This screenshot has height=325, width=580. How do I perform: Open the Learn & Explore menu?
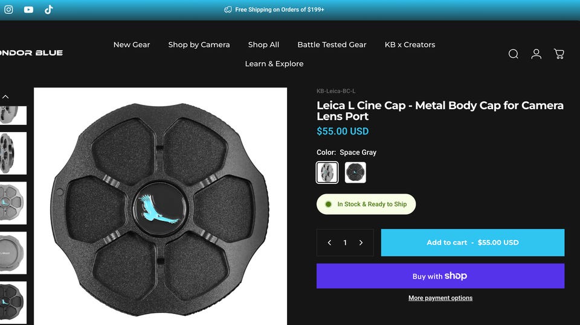pyautogui.click(x=274, y=64)
